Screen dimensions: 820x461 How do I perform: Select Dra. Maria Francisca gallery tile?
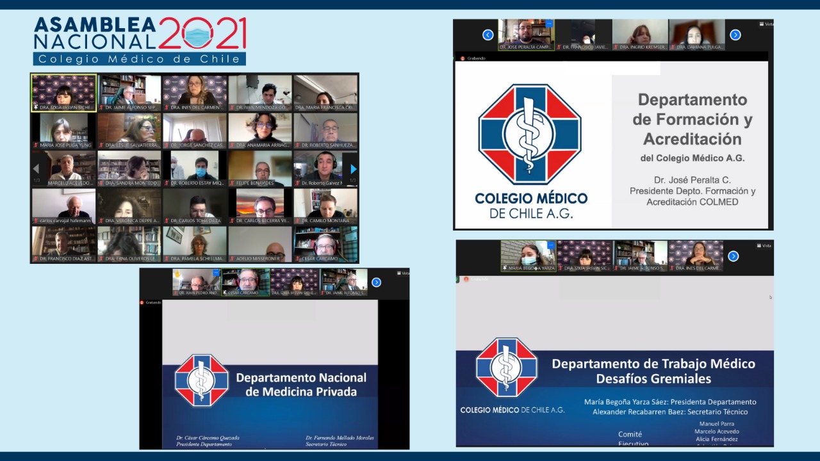325,93
